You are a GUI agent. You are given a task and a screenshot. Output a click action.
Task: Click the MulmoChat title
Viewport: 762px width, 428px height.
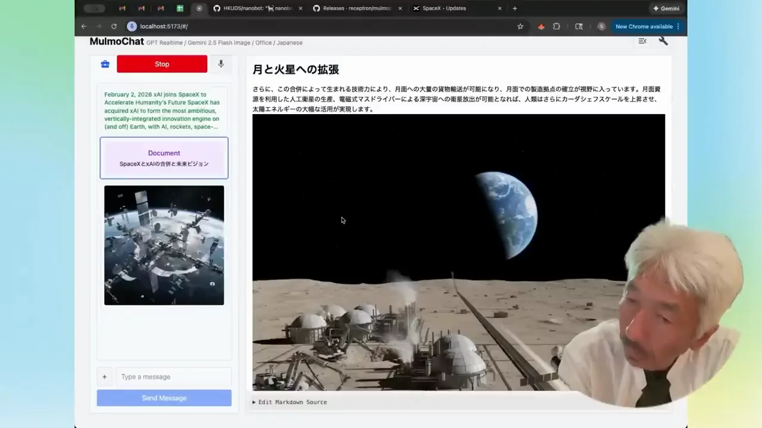point(117,42)
